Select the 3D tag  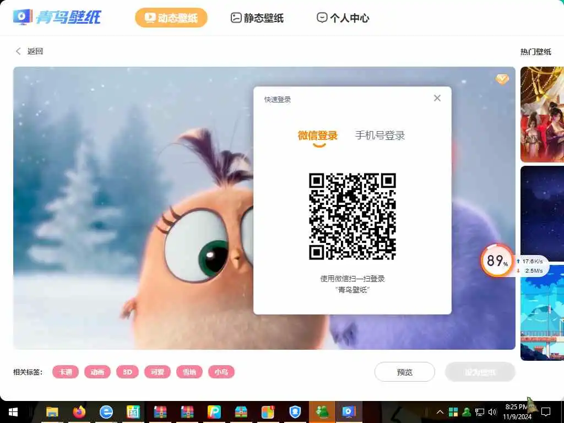click(x=127, y=372)
